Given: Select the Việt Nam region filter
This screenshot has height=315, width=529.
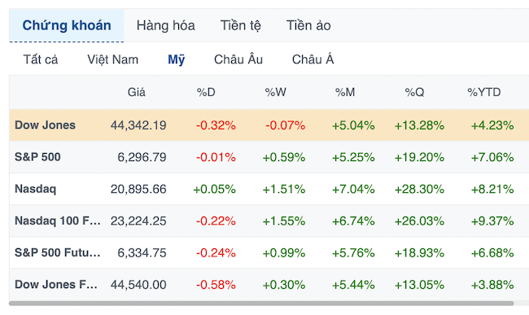Looking at the screenshot, I should point(112,59).
